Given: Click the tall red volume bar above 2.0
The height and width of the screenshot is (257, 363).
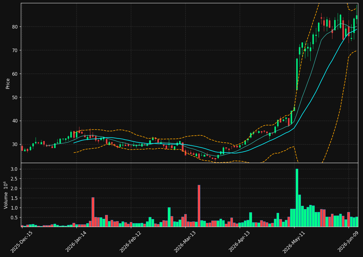Looking at the screenshot, I should click(x=199, y=206).
